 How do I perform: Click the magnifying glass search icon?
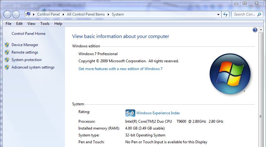pyautogui.click(x=259, y=15)
